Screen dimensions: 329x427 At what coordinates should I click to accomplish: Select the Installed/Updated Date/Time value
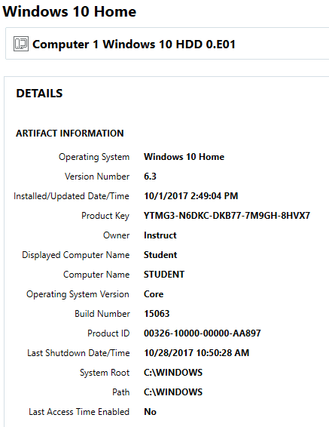(191, 196)
